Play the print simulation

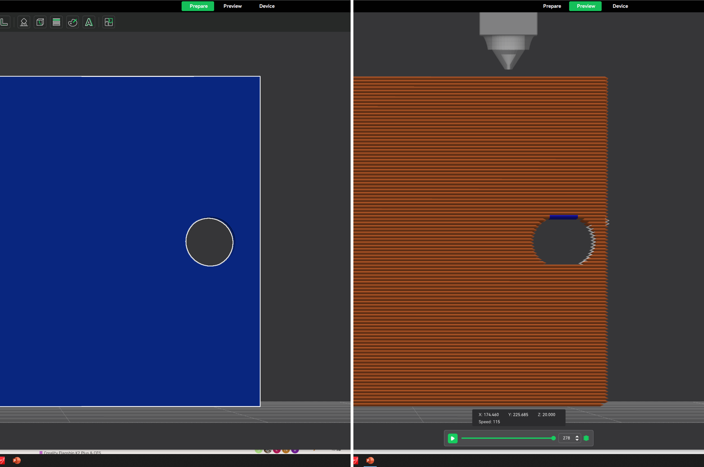(452, 438)
